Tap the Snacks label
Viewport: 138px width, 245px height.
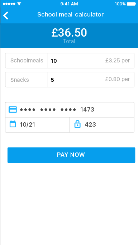20,80
